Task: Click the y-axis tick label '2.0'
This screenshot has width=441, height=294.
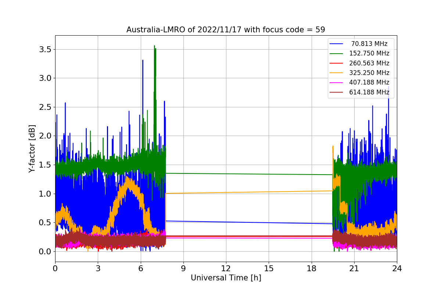Action: (x=46, y=136)
